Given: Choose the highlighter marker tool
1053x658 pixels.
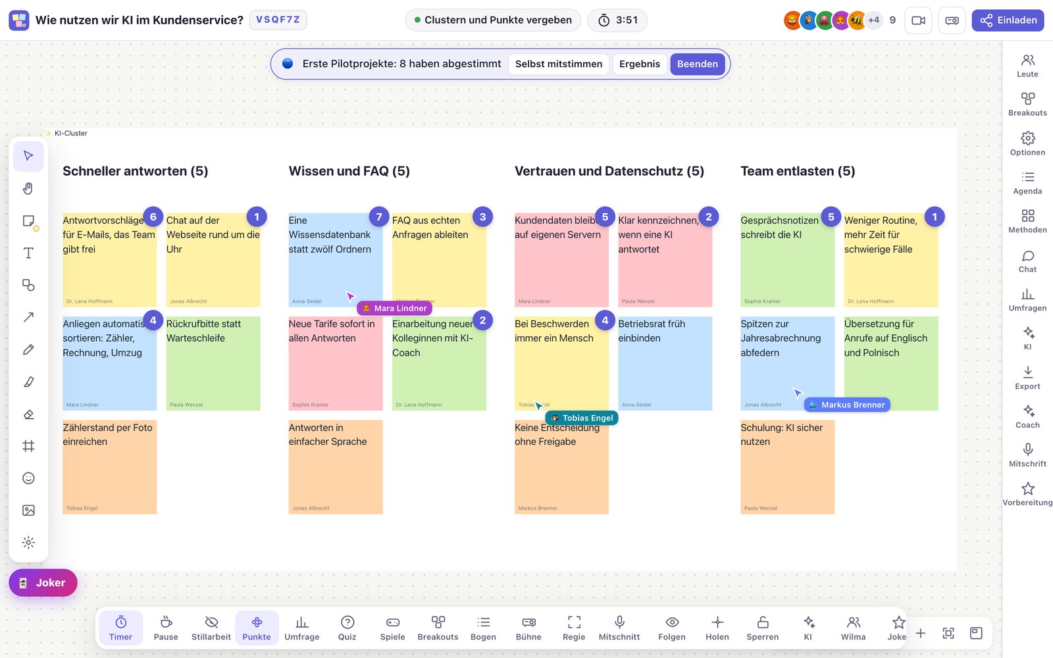Looking at the screenshot, I should pyautogui.click(x=28, y=382).
